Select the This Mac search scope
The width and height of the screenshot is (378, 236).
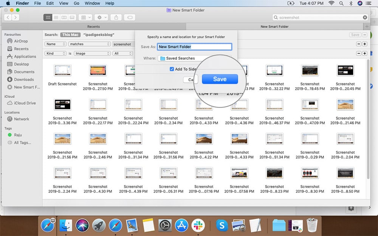70,34
